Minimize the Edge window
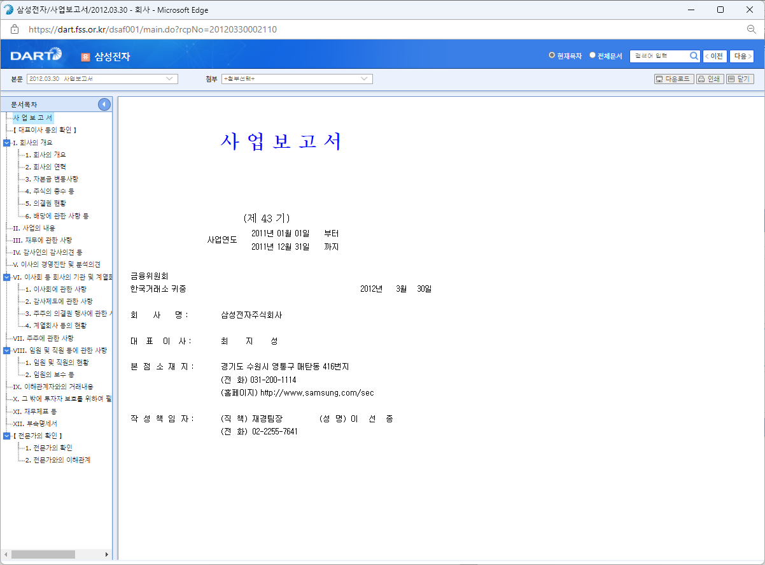 [x=691, y=10]
